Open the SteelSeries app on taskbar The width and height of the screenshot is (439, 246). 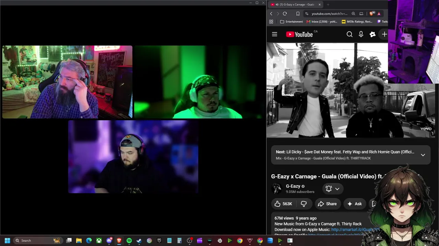220,241
